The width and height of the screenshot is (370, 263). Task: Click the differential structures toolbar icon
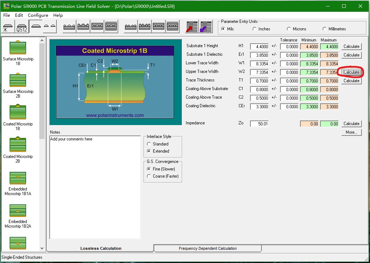[x=50, y=26]
